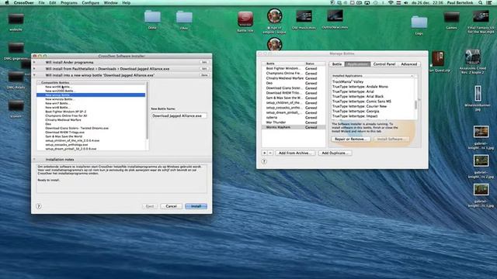This screenshot has height=279, width=497.
Task: Open the Help menu
Action: tap(126, 3)
